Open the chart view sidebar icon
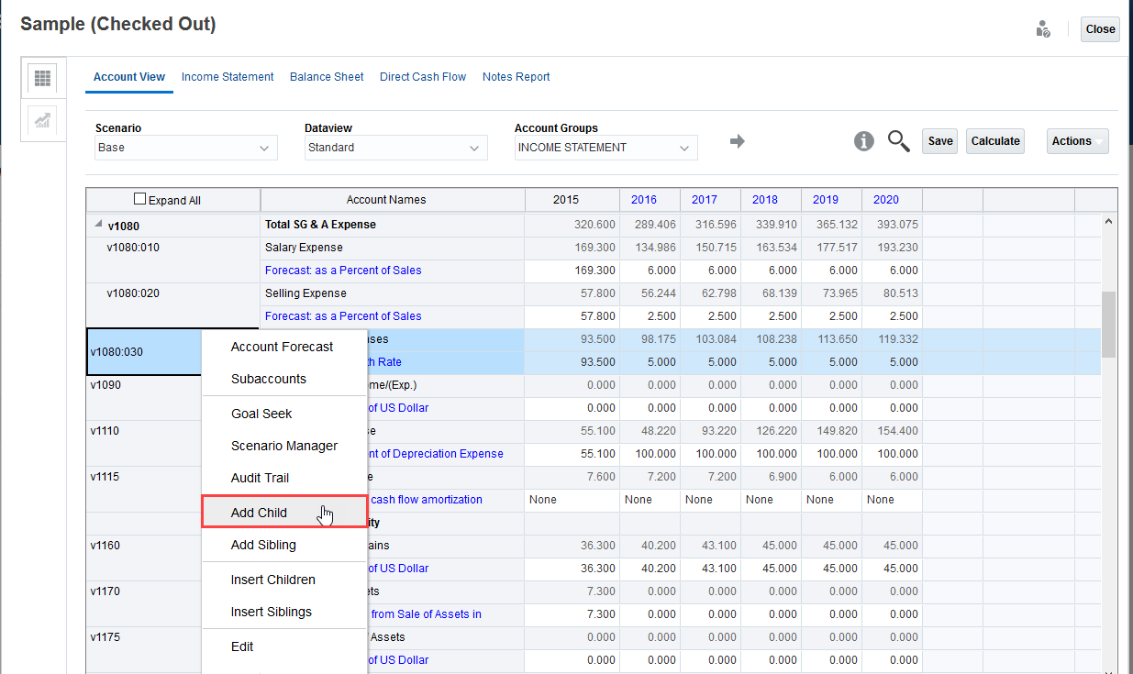This screenshot has height=674, width=1133. (x=42, y=120)
